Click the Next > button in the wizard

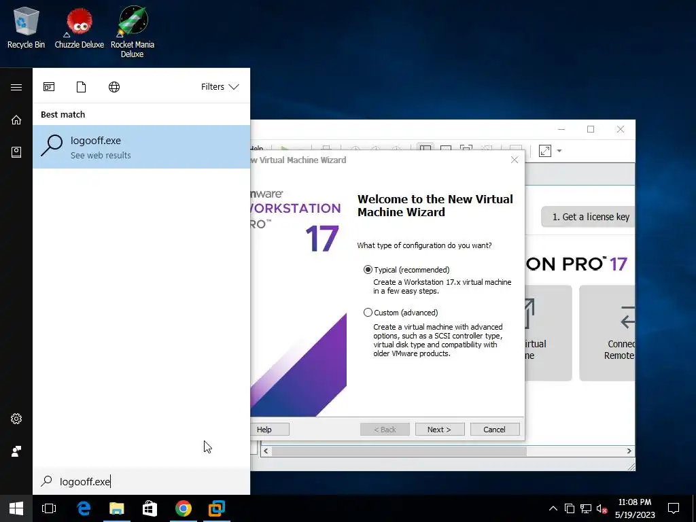pos(440,430)
